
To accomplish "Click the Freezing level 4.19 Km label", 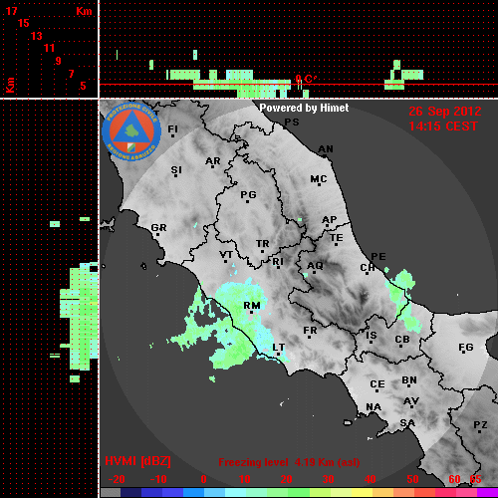I will [289, 462].
